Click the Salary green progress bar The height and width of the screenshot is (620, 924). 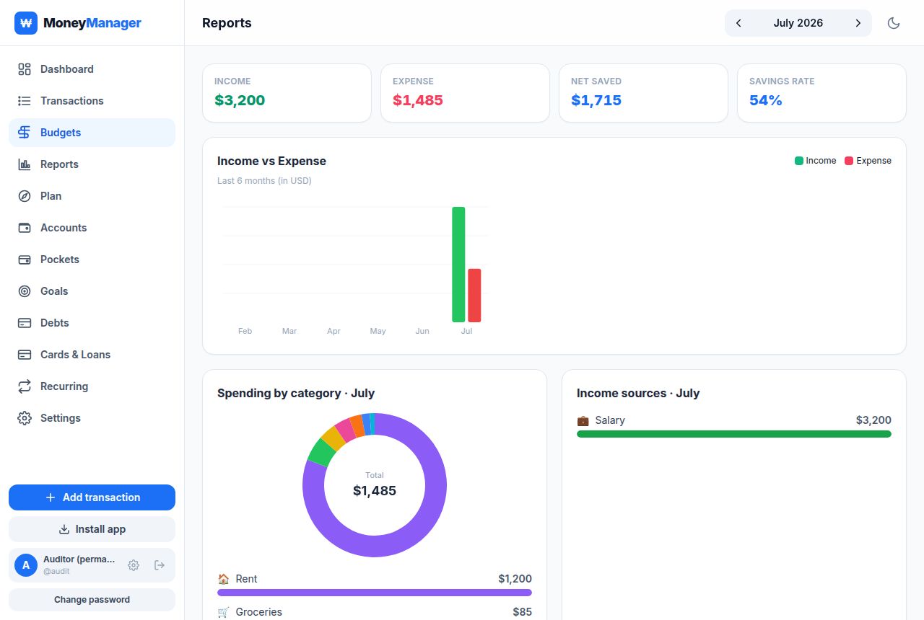[x=734, y=434]
